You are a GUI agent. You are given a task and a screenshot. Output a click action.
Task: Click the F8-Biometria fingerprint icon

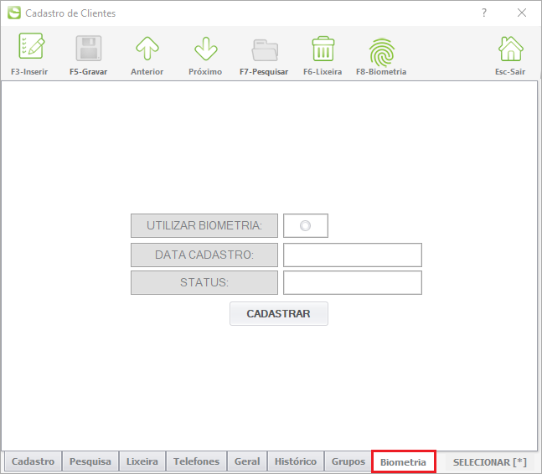pos(382,52)
